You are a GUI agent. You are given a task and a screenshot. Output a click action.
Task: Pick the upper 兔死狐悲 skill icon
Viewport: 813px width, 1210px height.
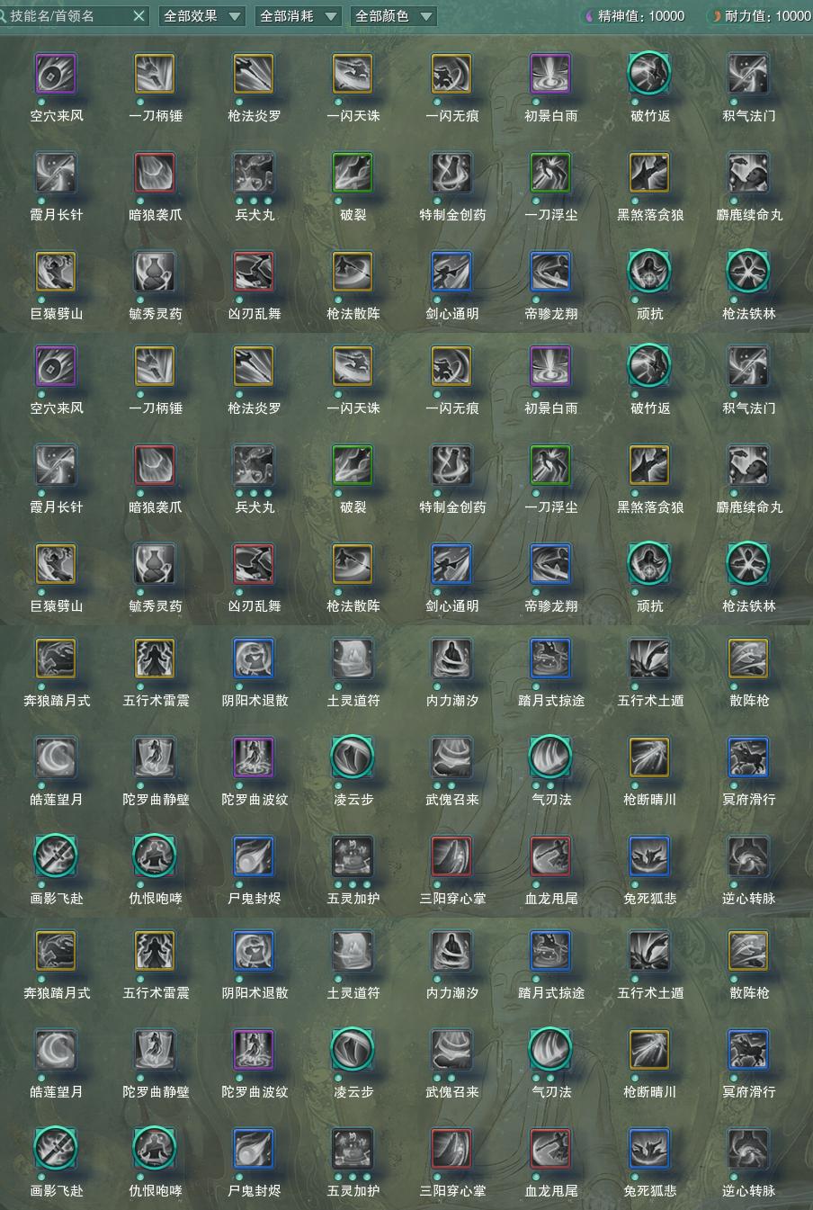(649, 856)
